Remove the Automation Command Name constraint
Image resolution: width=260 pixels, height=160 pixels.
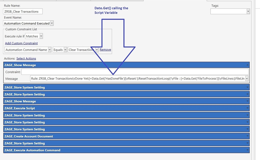pos(105,49)
